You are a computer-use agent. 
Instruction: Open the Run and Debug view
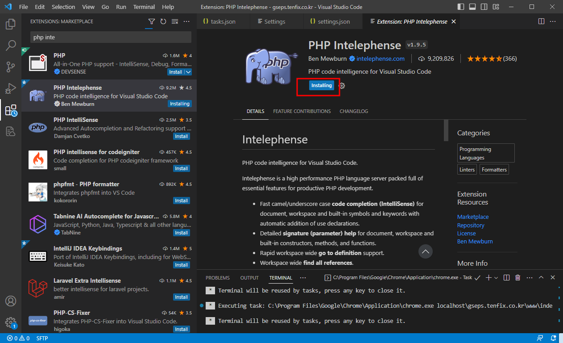11,88
